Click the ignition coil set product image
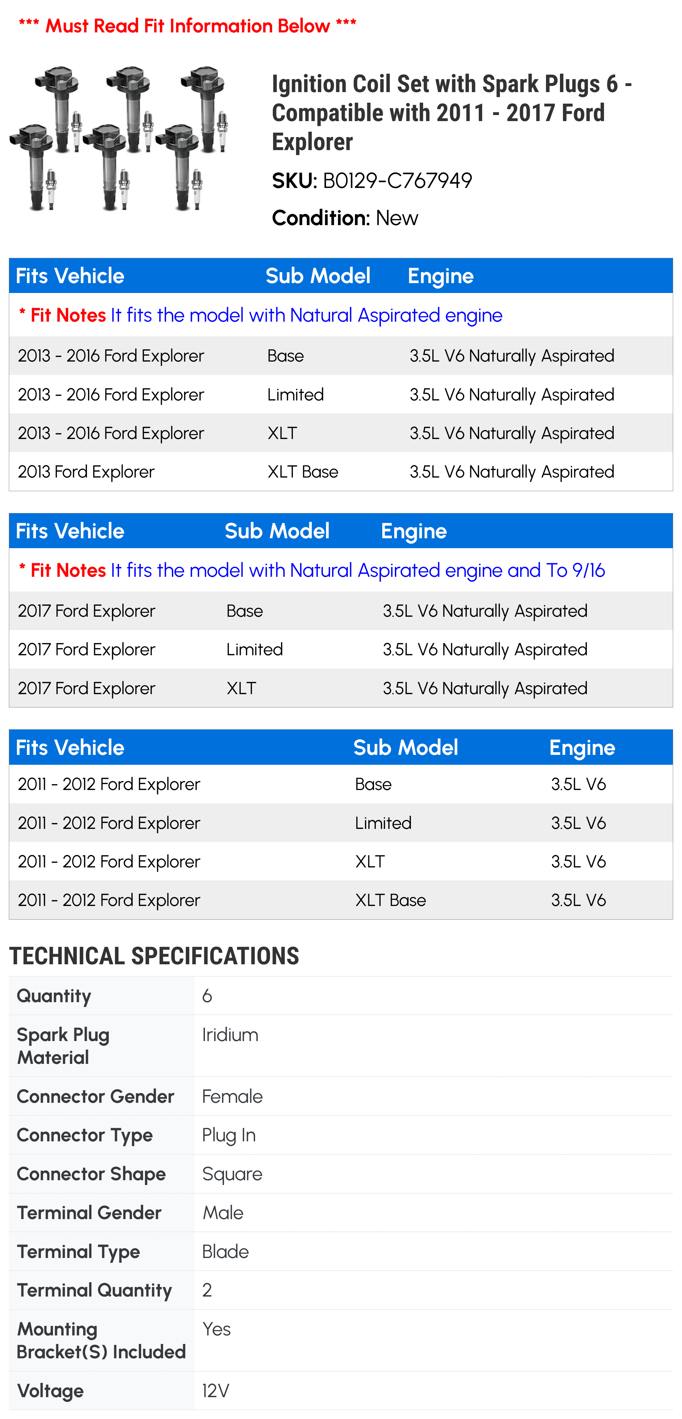This screenshot has width=682, height=1419. coord(118,138)
